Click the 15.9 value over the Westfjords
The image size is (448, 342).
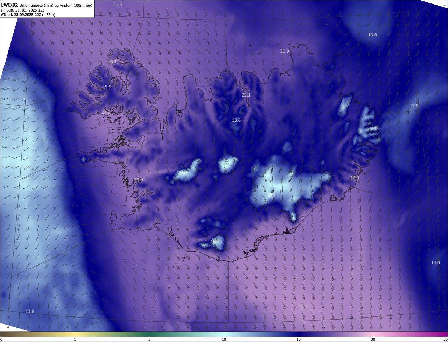pos(107,87)
